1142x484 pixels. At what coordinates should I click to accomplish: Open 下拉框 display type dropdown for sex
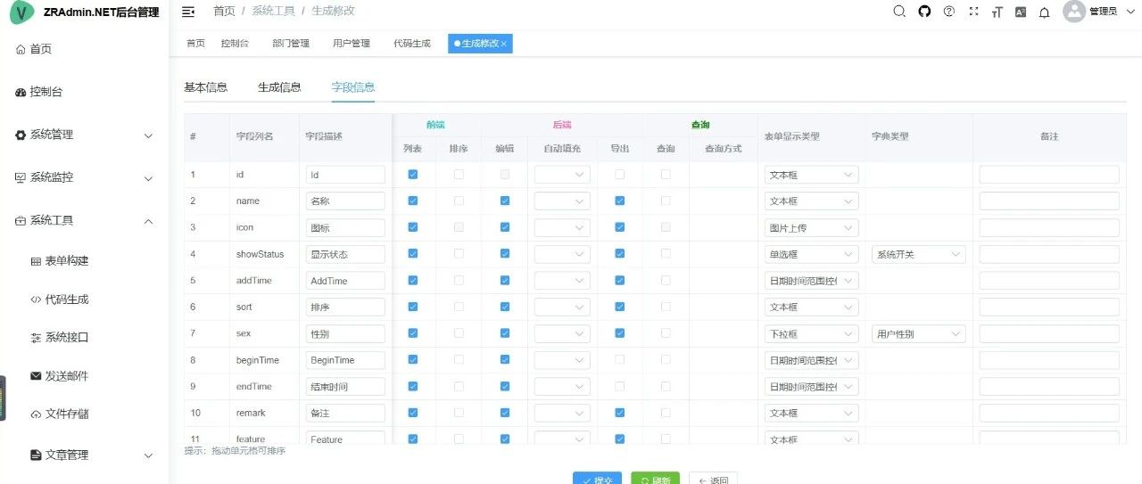[x=811, y=334]
